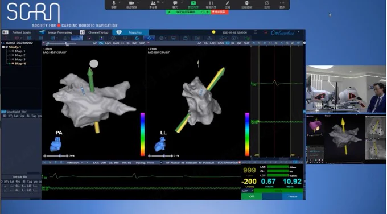The width and height of the screenshot is (387, 214).
Task: Set right view to PA orientation
Action: tap(205, 43)
